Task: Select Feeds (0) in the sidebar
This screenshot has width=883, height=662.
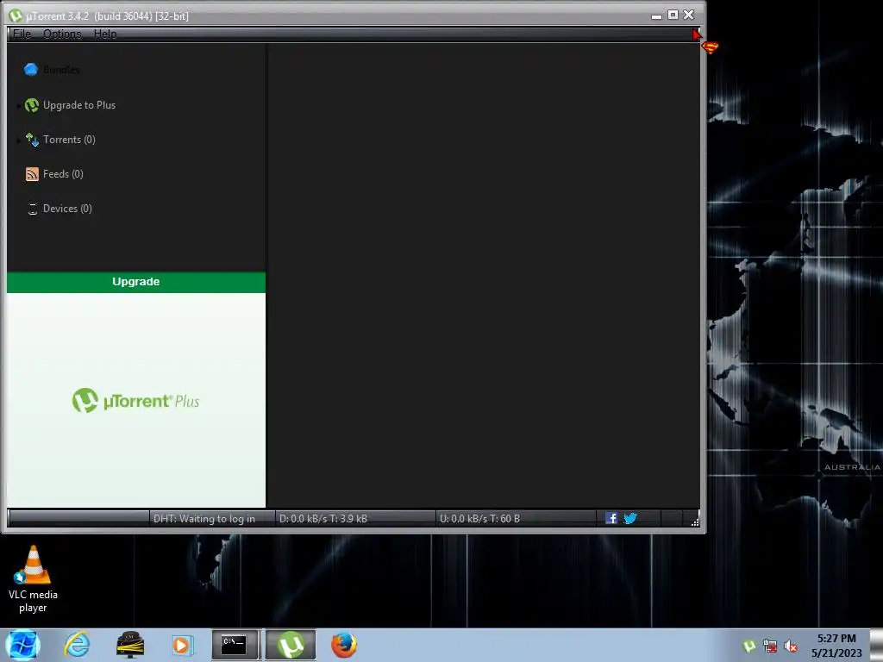Action: click(x=63, y=174)
